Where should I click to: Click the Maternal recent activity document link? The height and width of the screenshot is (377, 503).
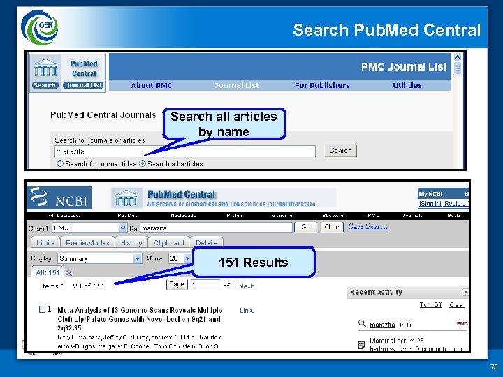[416, 345]
